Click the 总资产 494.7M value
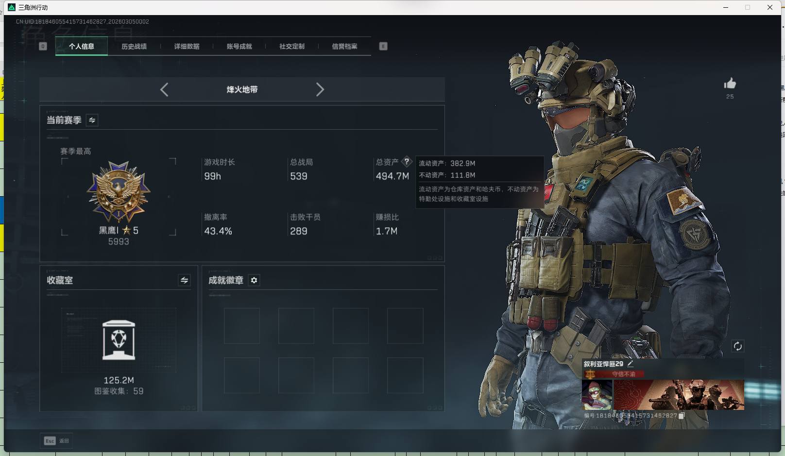 pyautogui.click(x=392, y=176)
